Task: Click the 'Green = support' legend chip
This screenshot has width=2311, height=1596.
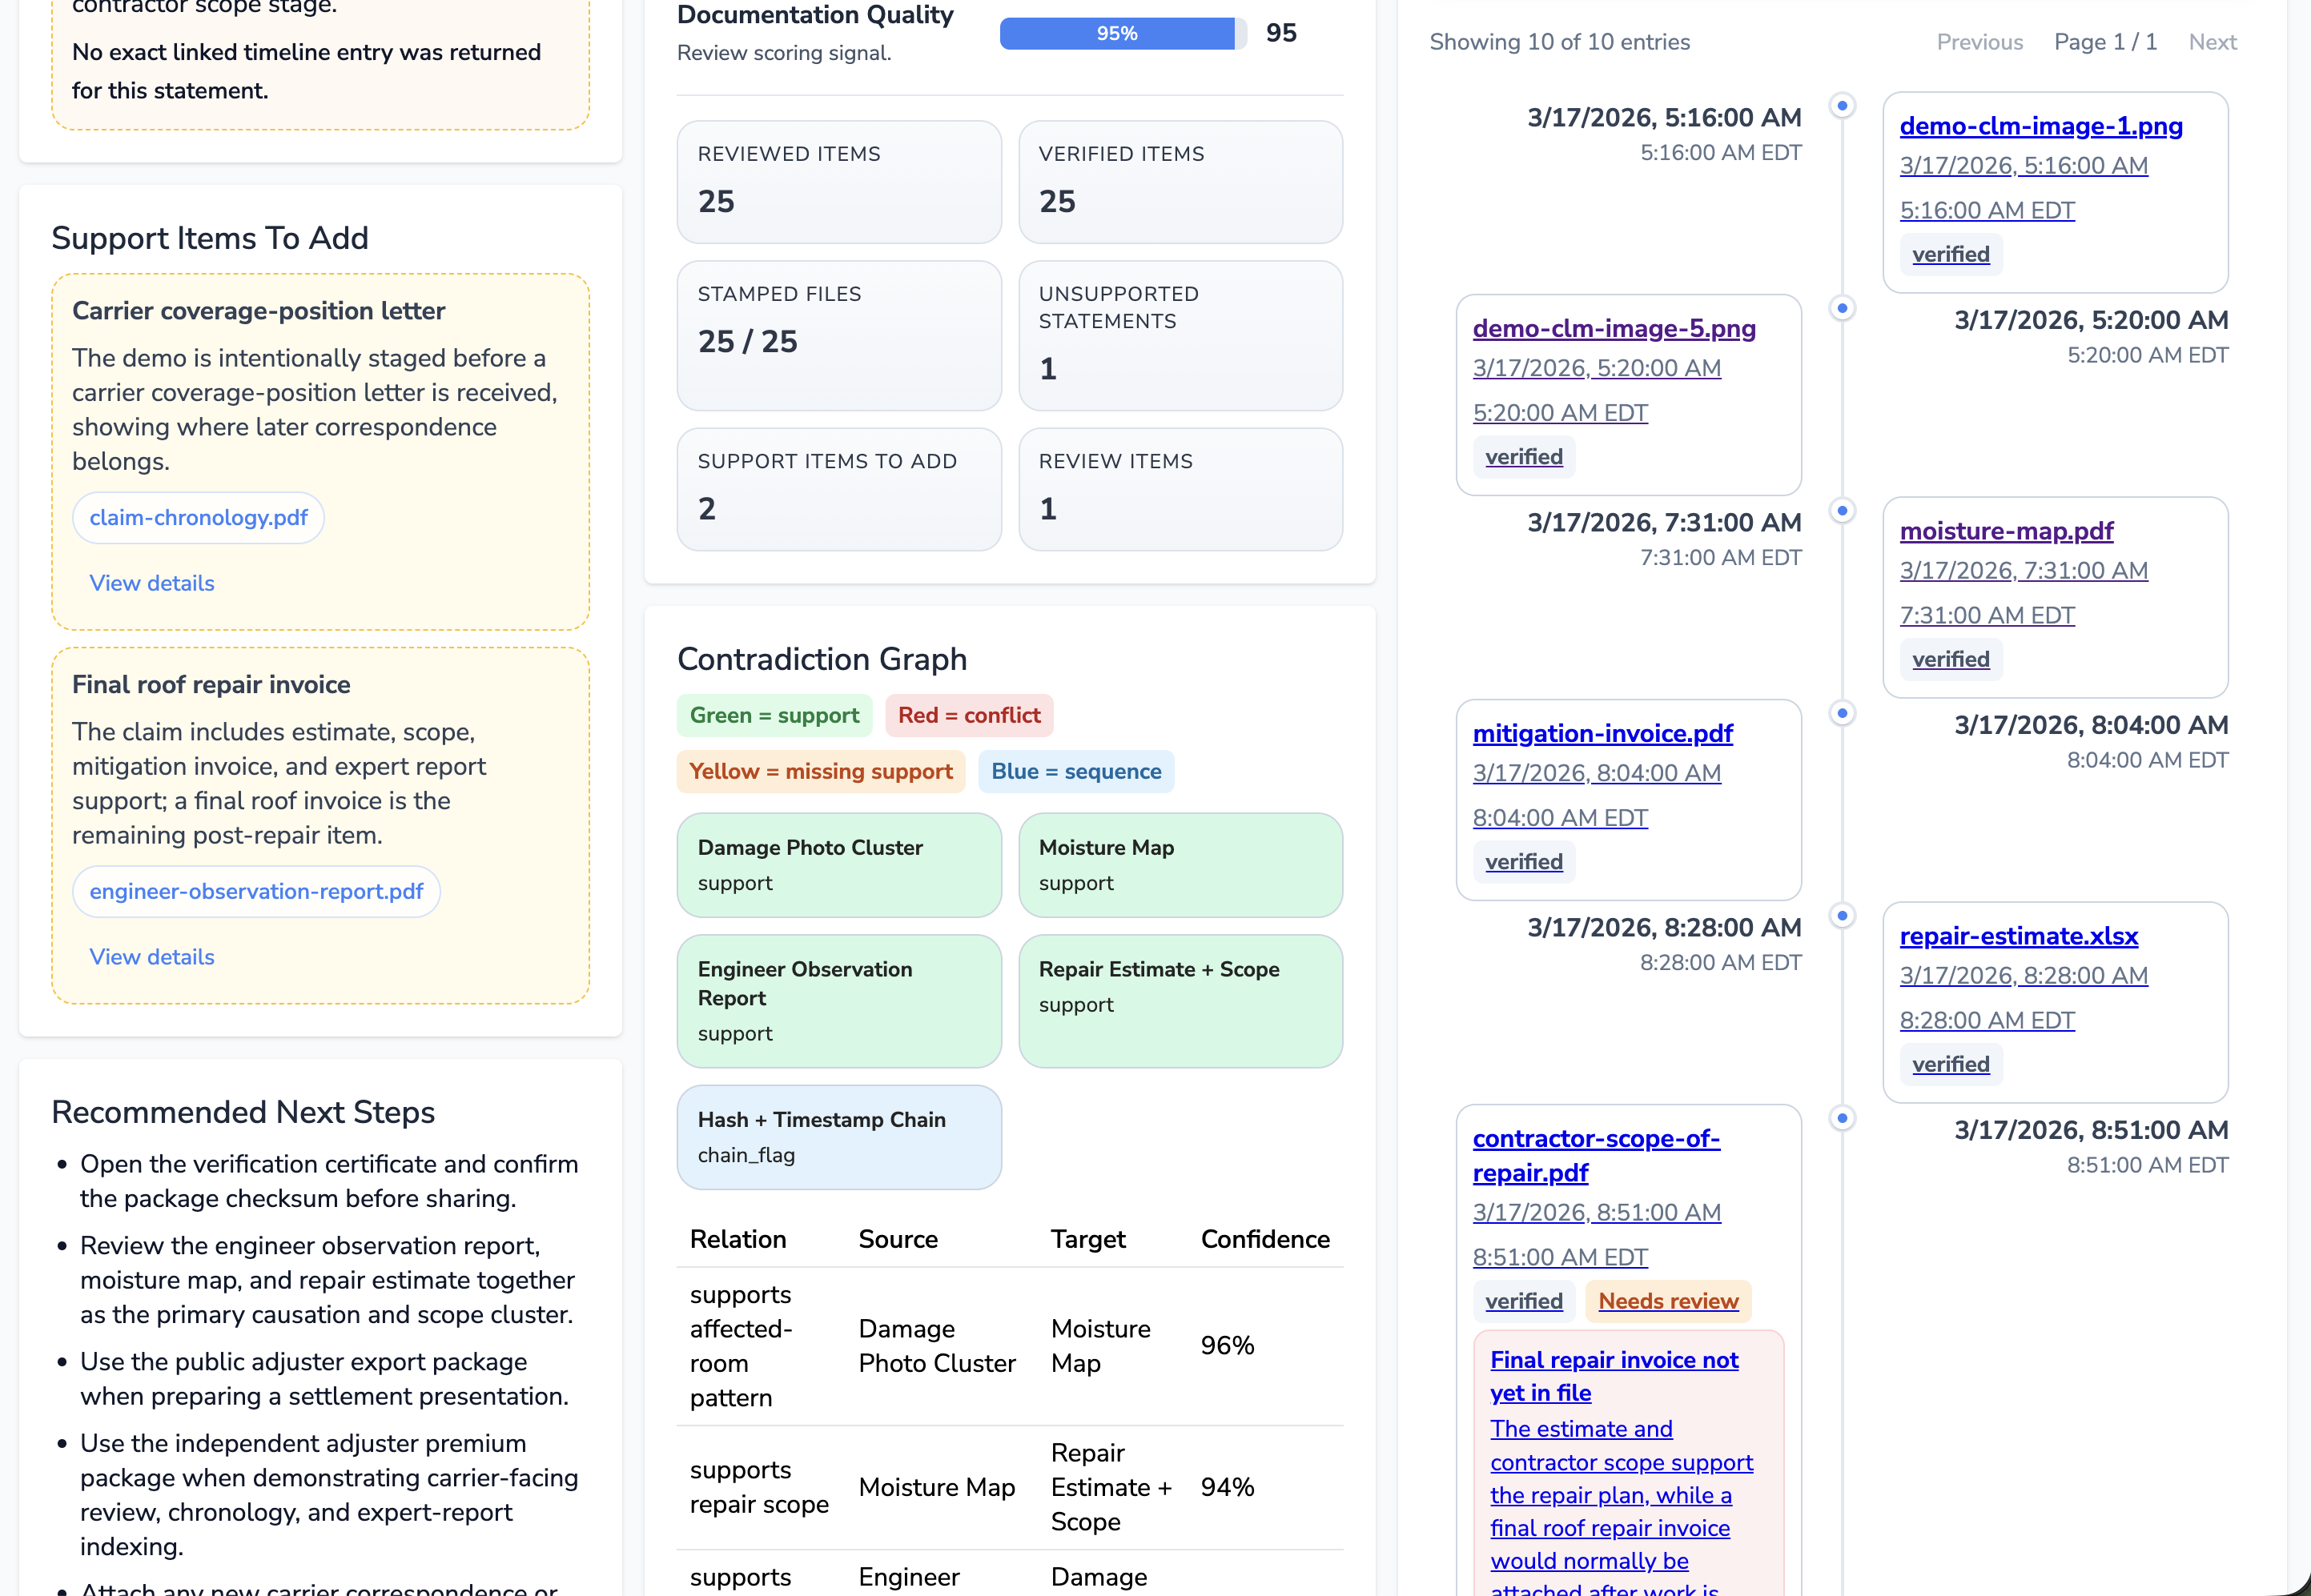Action: coord(774,715)
